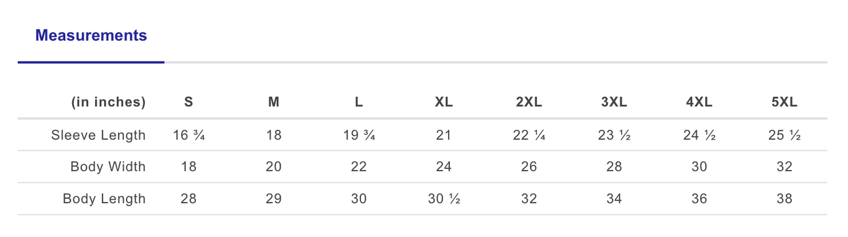Viewport: 848px width, 237px height.
Task: Click the Body Length row label
Action: (104, 199)
